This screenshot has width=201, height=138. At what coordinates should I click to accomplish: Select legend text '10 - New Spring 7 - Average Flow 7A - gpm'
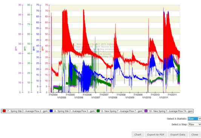click(x=171, y=111)
